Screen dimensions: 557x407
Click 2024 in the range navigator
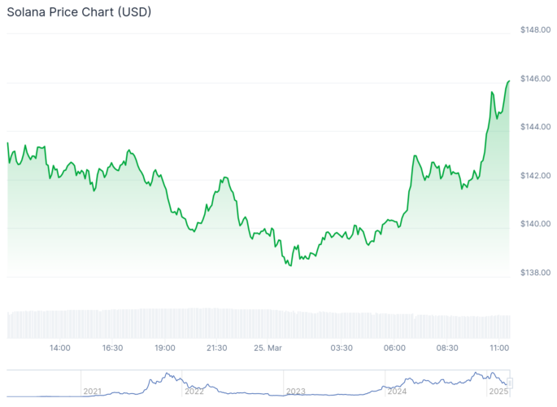[397, 392]
